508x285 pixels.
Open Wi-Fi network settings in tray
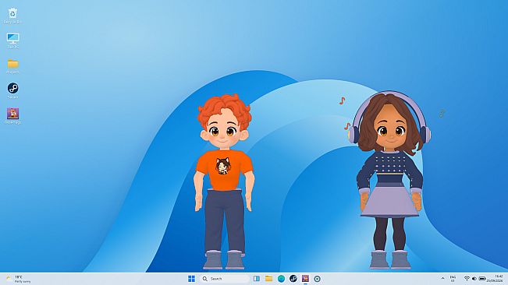pyautogui.click(x=467, y=279)
